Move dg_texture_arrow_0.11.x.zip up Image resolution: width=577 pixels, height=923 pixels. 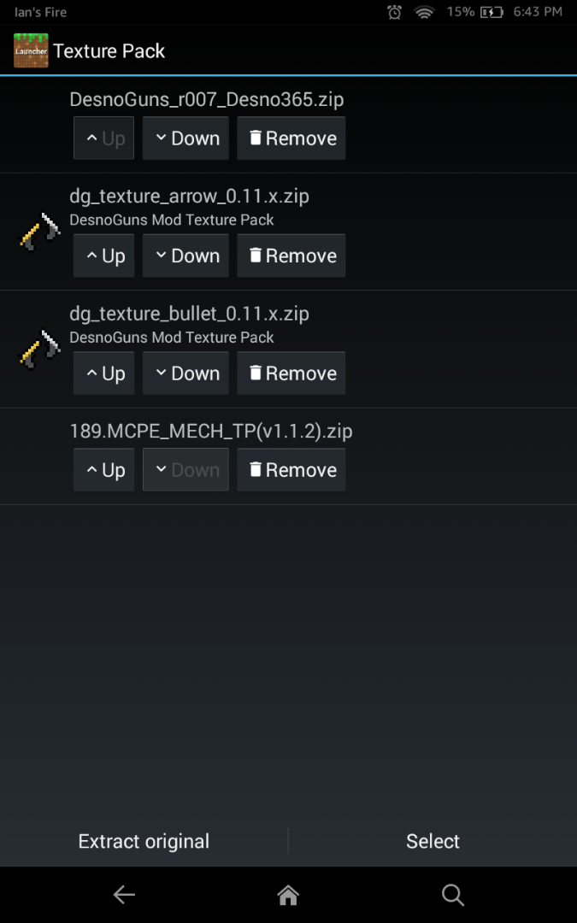click(104, 256)
